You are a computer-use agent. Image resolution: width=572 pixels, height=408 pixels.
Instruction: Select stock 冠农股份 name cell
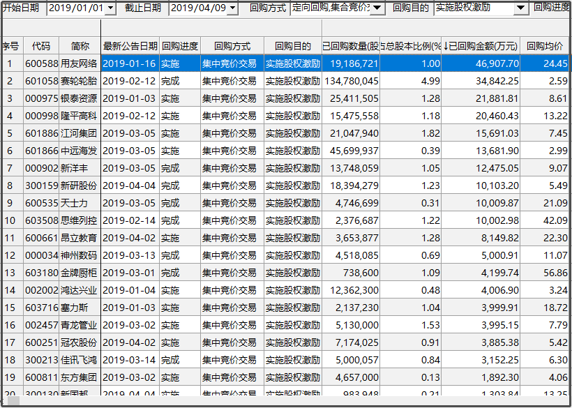[x=80, y=342]
